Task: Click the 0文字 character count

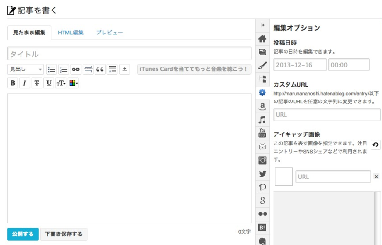Action: tap(244, 232)
